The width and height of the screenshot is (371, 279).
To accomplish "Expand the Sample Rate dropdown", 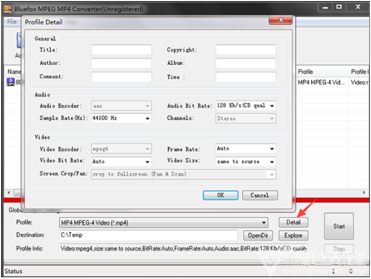I will [x=121, y=118].
